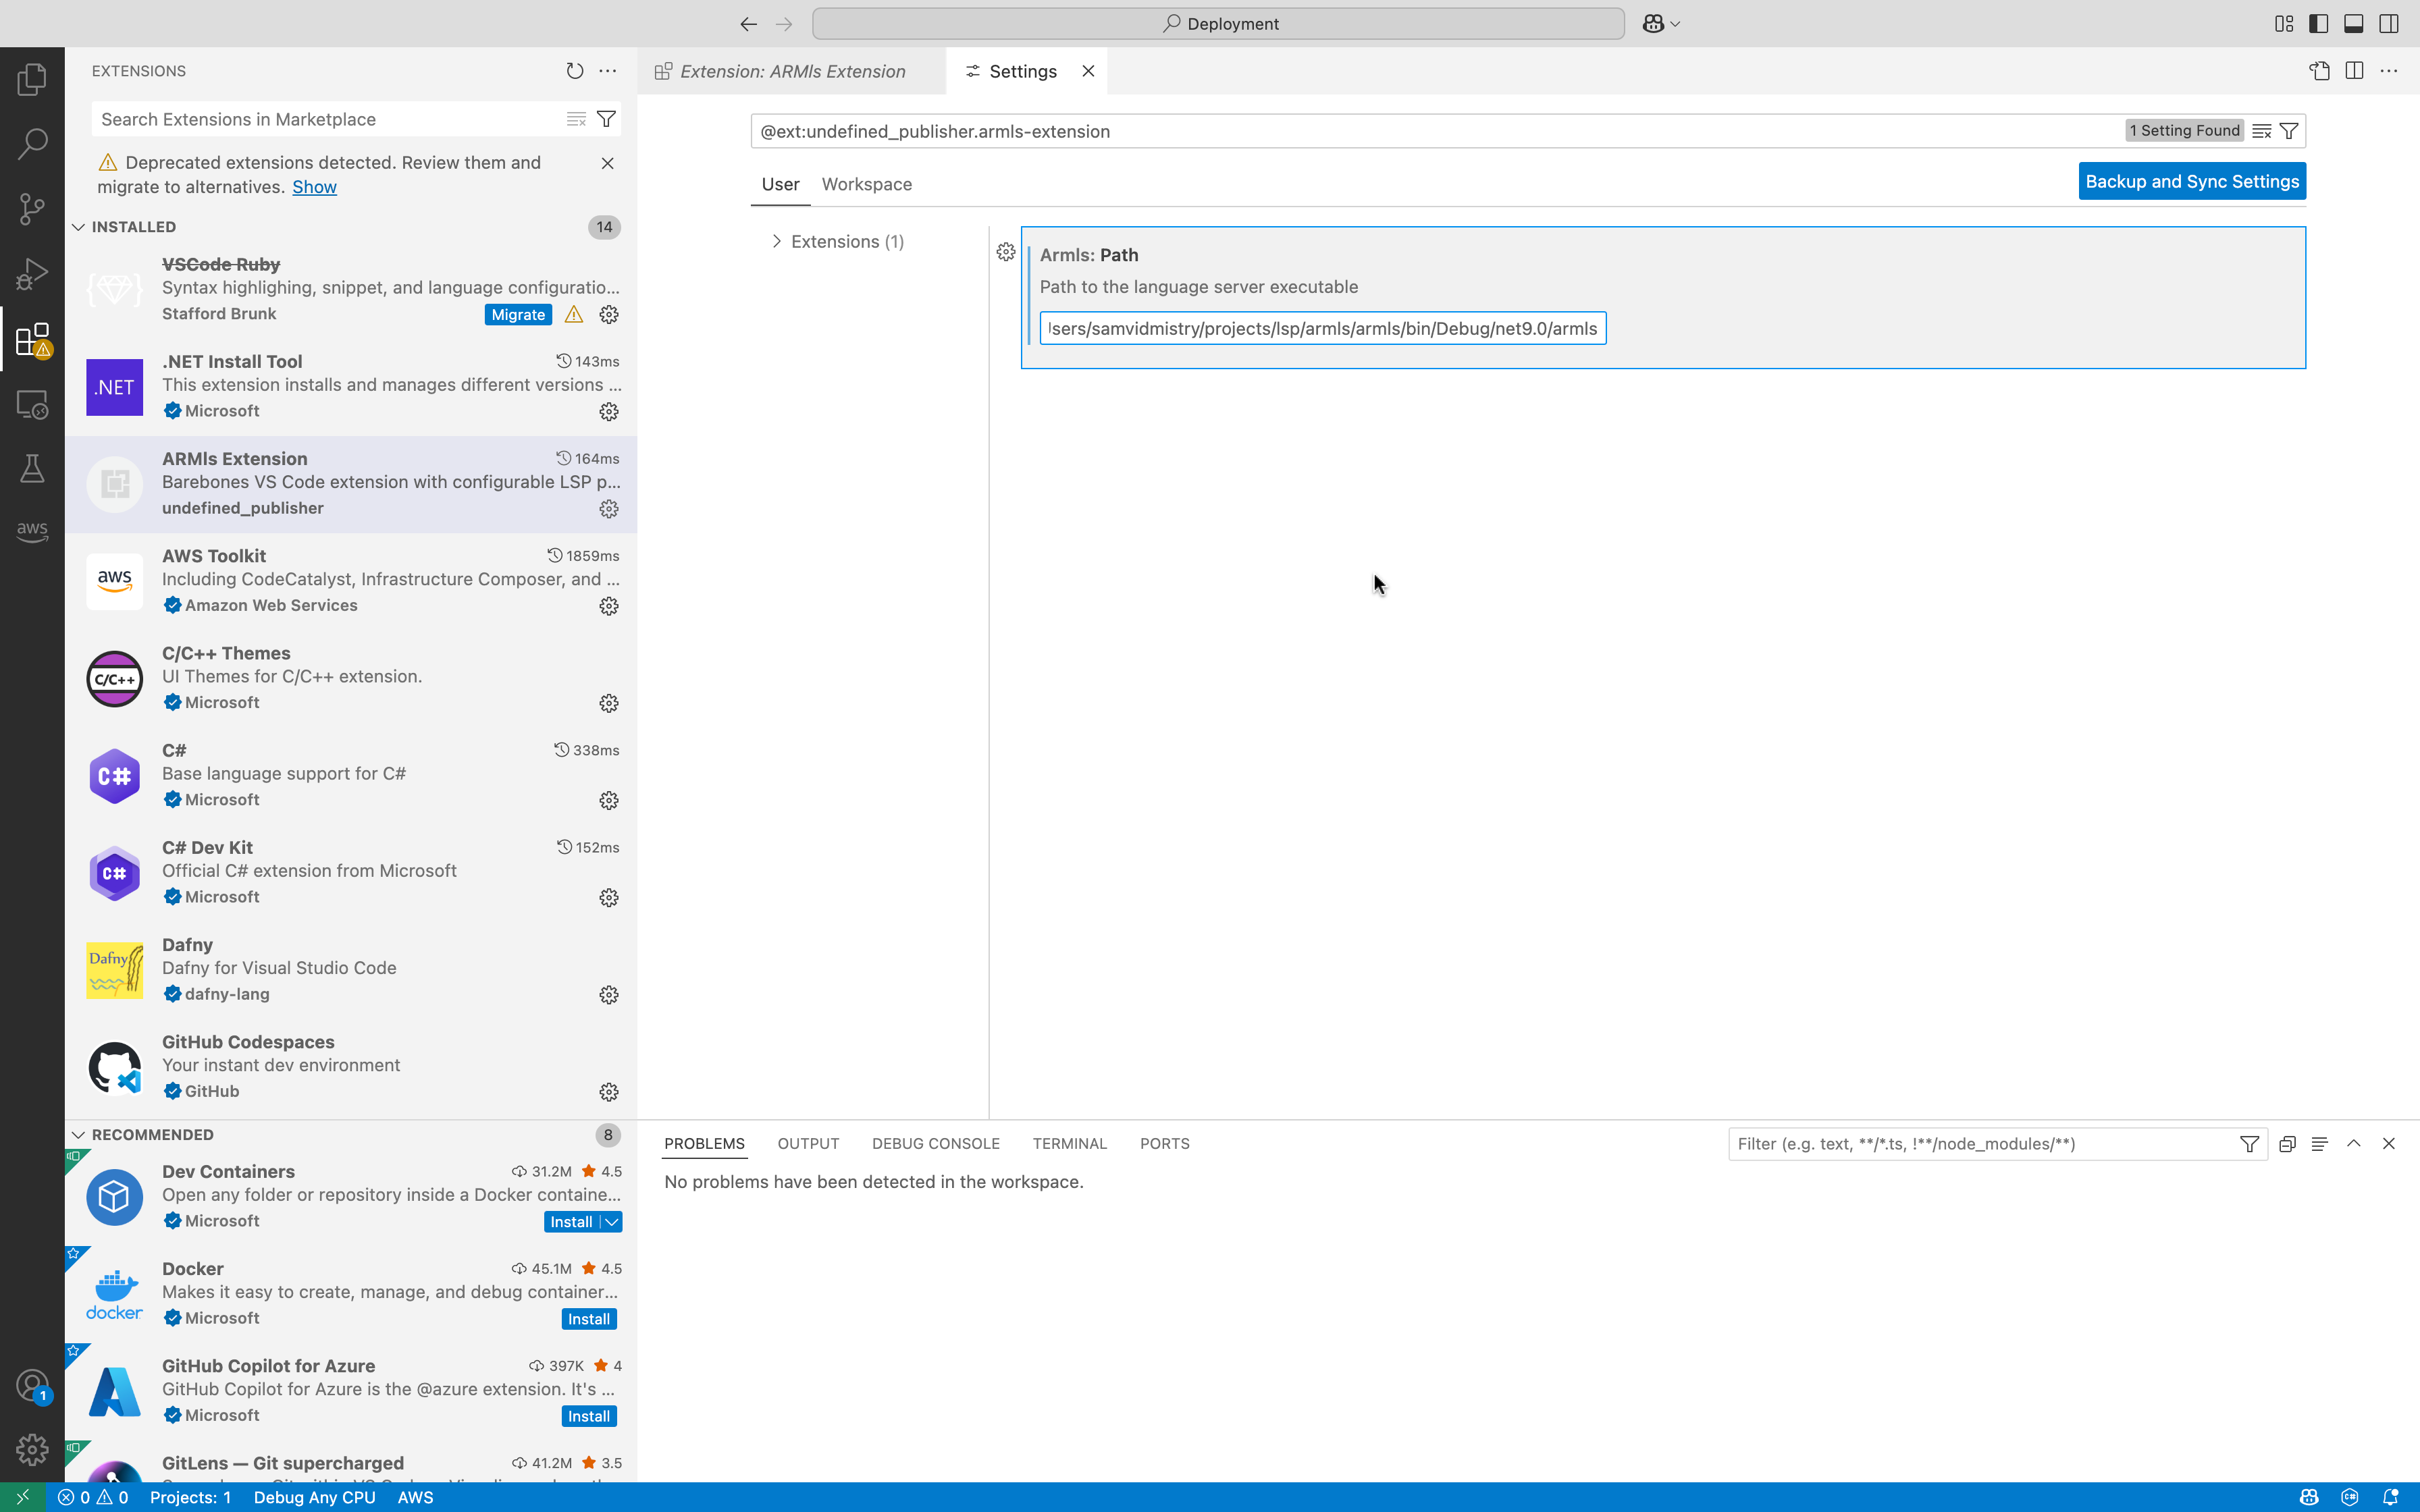This screenshot has height=1512, width=2420.
Task: Toggle problems filter funnel in panel
Action: click(2249, 1144)
